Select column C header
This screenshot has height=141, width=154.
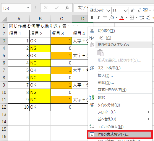(x=61, y=19)
